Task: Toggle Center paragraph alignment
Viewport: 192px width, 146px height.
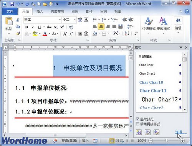Action: coord(101,26)
